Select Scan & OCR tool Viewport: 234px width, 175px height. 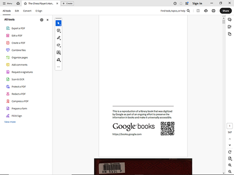click(x=15, y=79)
